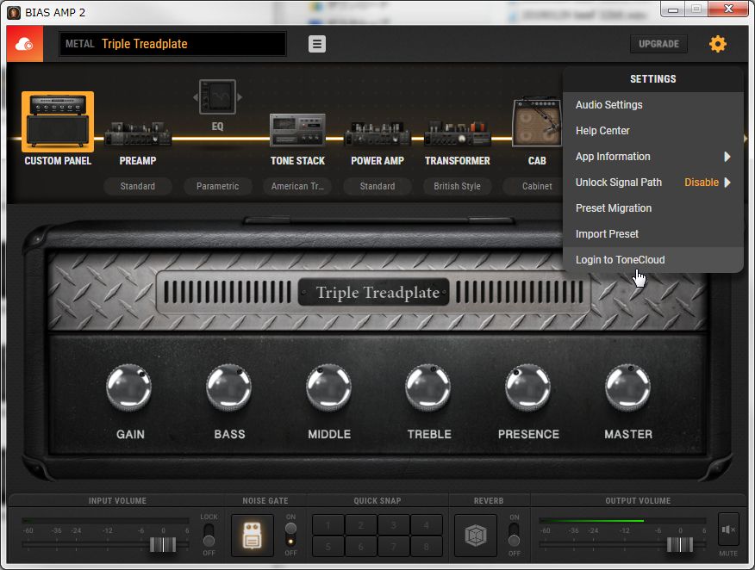This screenshot has width=755, height=570.
Task: Move EQ module left with arrow
Action: [x=196, y=97]
